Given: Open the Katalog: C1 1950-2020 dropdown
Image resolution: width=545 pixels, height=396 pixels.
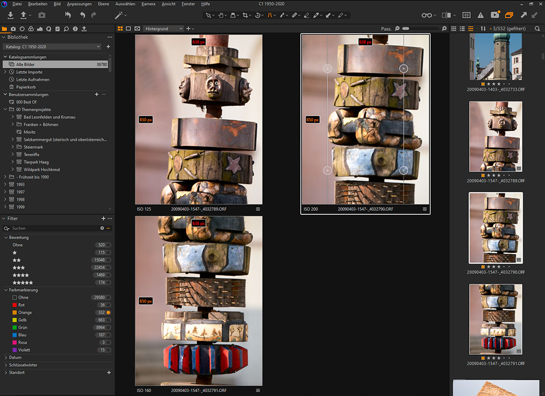Looking at the screenshot, I should tap(52, 47).
